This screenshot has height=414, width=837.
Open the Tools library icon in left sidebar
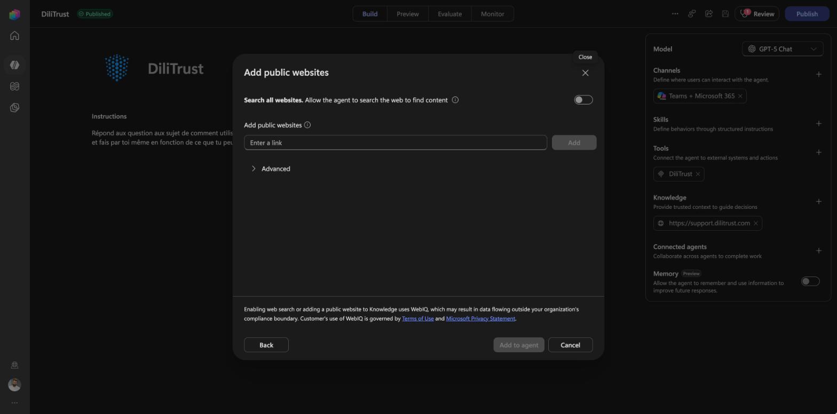point(14,108)
